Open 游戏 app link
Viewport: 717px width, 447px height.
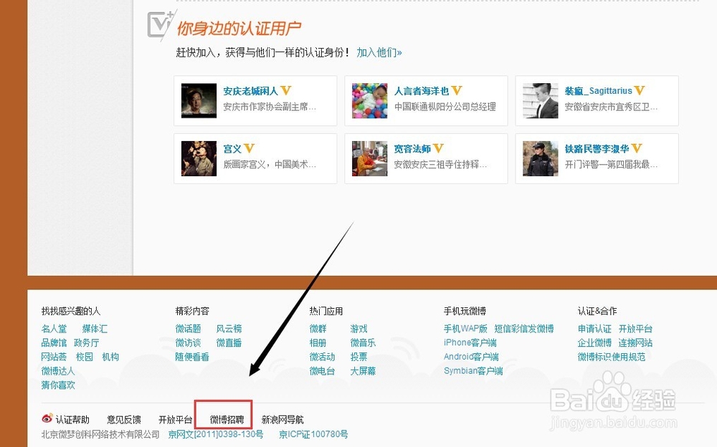359,329
